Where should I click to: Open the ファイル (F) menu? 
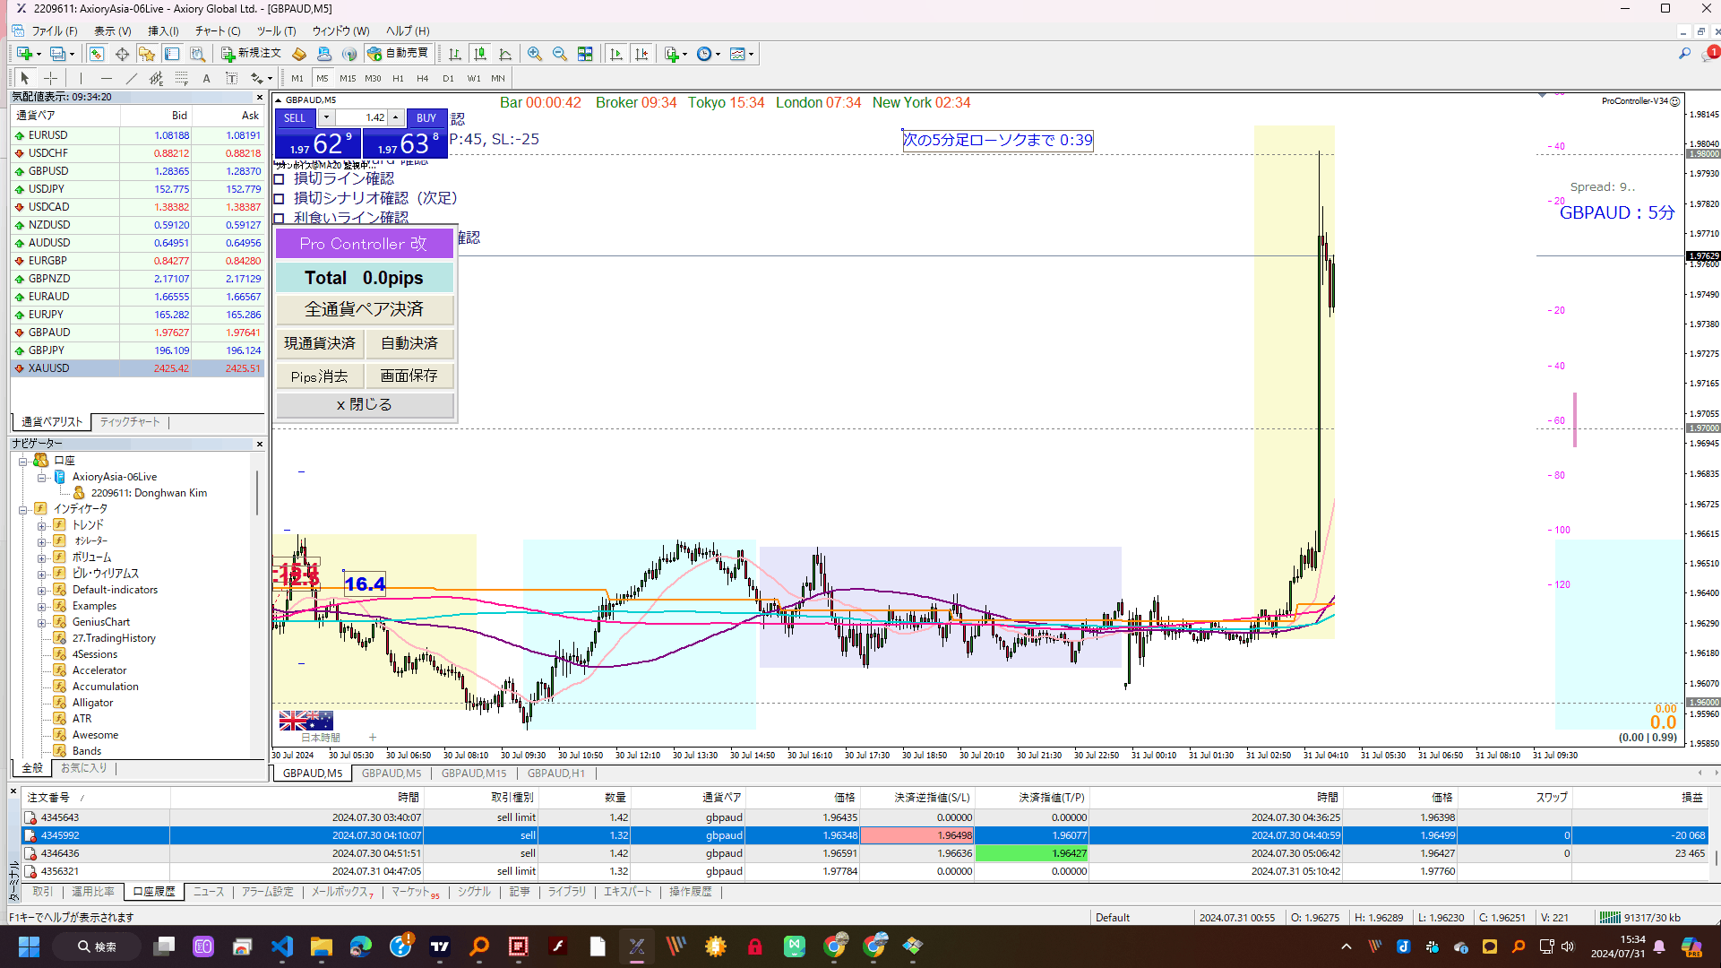coord(55,30)
